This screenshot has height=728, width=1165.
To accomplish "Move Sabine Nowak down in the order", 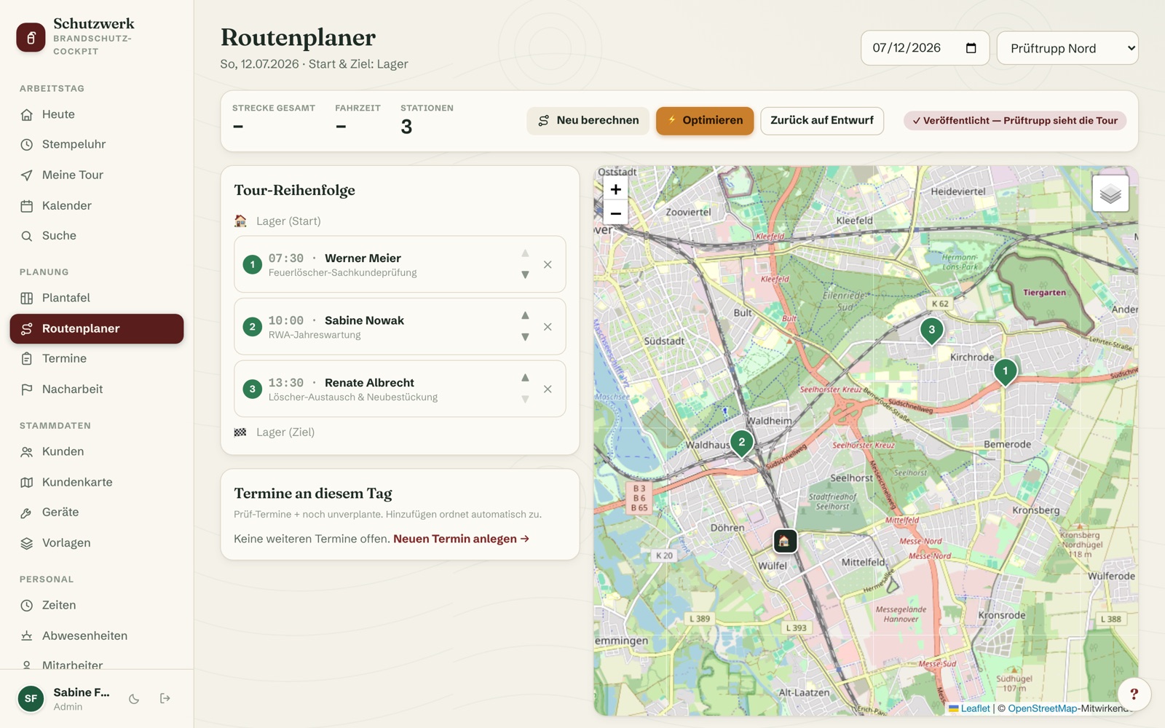I will pyautogui.click(x=525, y=337).
